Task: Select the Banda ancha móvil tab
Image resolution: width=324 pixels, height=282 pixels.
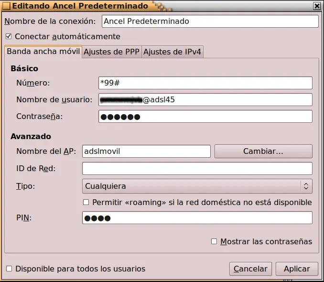Action: (43, 52)
